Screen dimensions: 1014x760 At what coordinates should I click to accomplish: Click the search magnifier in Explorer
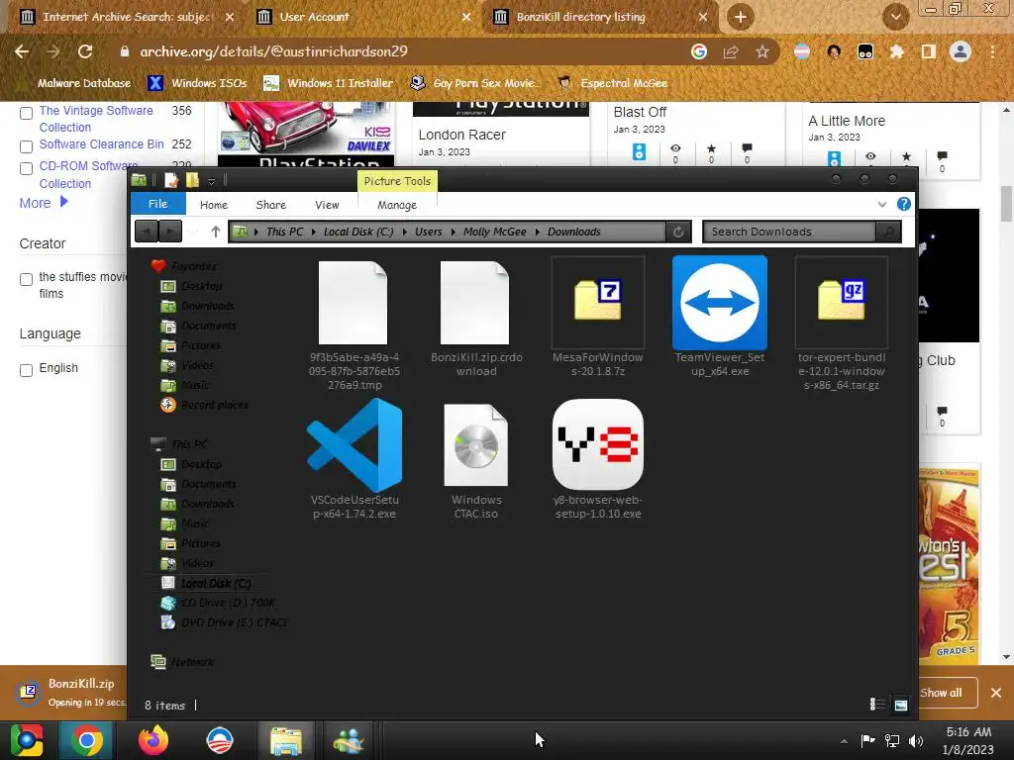pos(888,232)
